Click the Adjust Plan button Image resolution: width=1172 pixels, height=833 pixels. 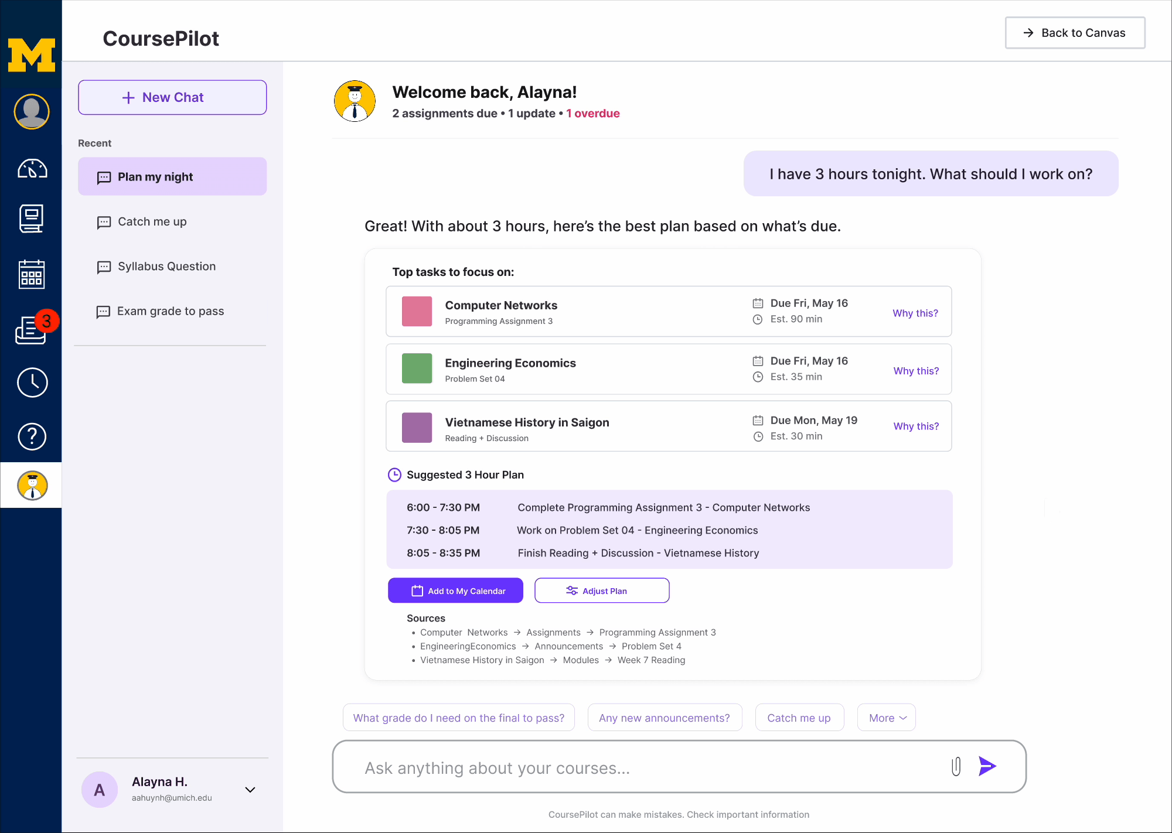(x=602, y=590)
